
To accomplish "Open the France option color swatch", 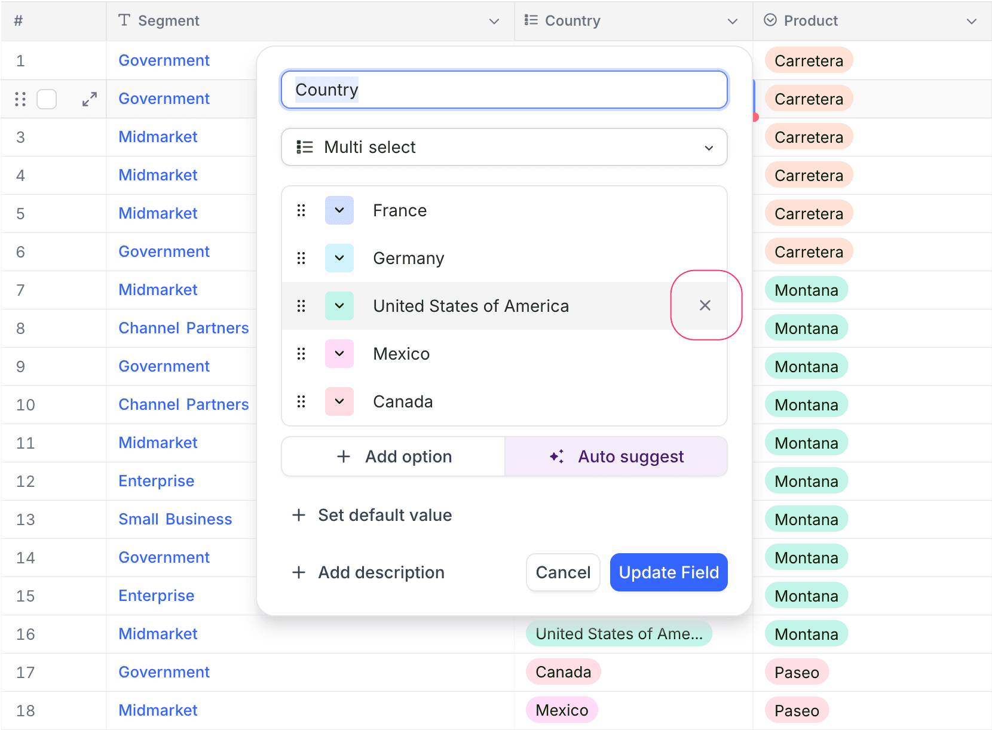I will coord(339,210).
